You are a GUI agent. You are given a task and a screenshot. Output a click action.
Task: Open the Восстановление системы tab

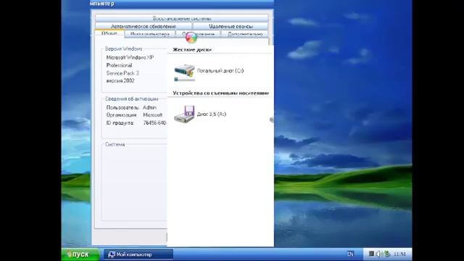pos(182,19)
